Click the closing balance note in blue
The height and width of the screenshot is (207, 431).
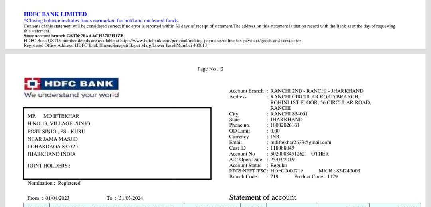(101, 21)
